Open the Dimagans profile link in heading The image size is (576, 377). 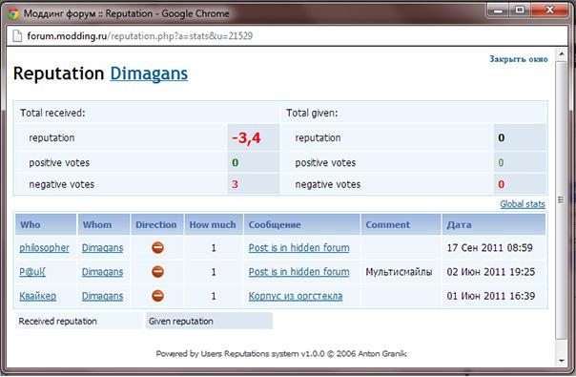pos(149,73)
